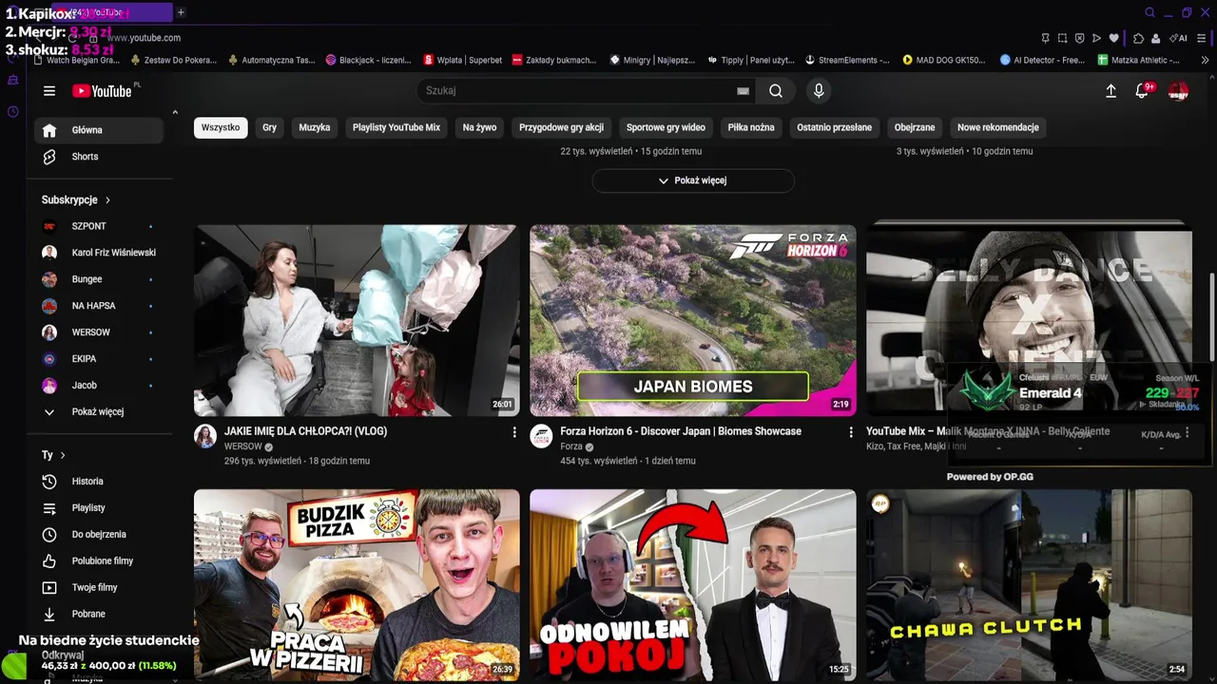Open new browser tab with plus button
1217x684 pixels.
pyautogui.click(x=181, y=12)
